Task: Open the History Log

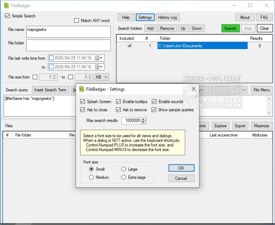Action: tap(168, 17)
